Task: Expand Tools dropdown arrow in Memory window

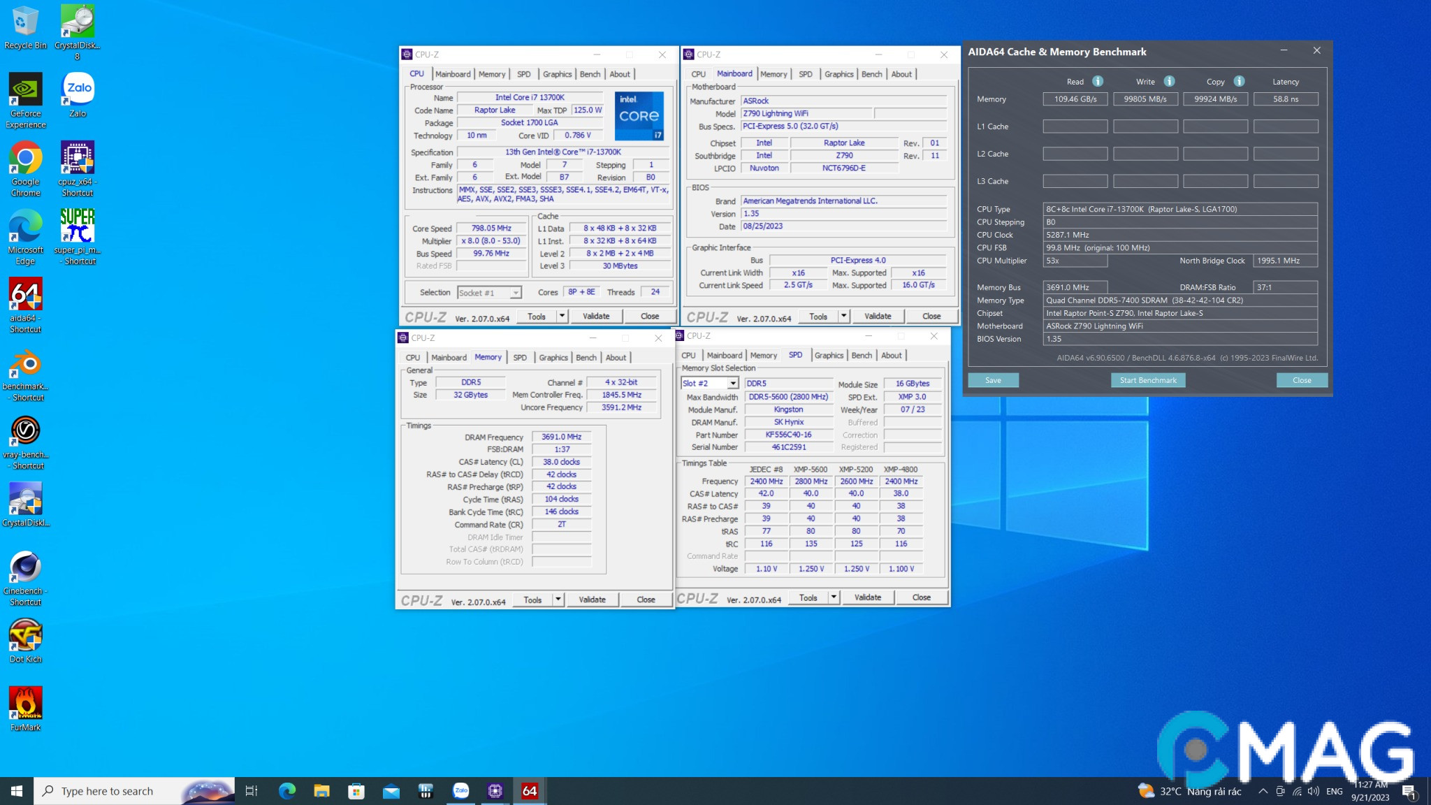Action: [x=558, y=600]
